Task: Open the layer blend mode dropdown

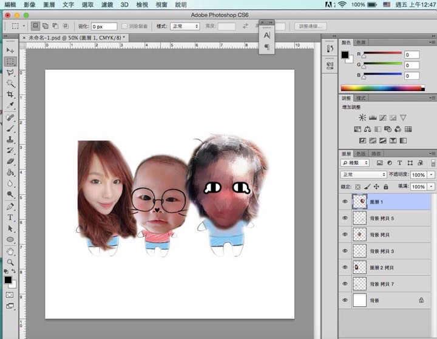Action: 363,175
